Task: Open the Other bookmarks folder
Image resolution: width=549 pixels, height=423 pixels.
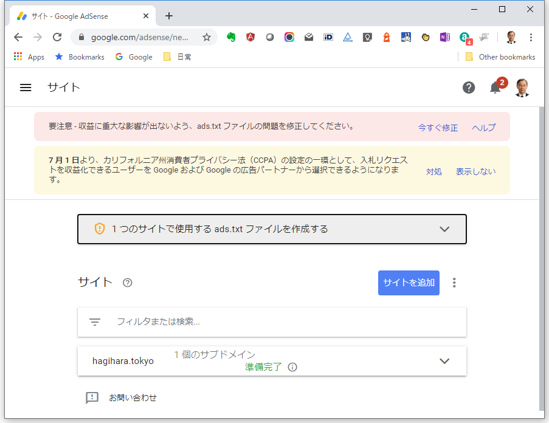Action: tap(500, 57)
